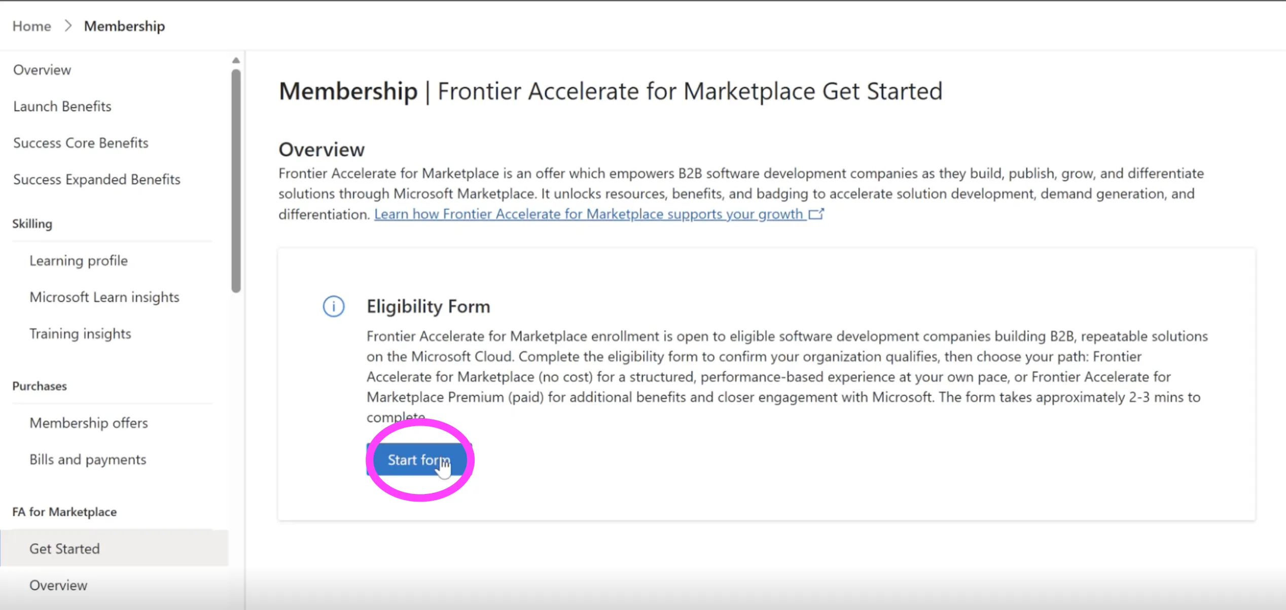Open Membership offers under Purchases
This screenshot has height=610, width=1286.
[89, 423]
